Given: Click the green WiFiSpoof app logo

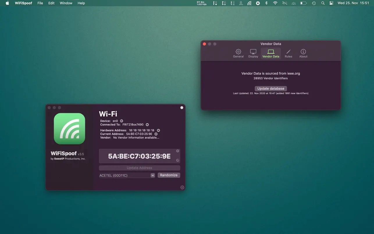Looking at the screenshot, I should pyautogui.click(x=70, y=129).
